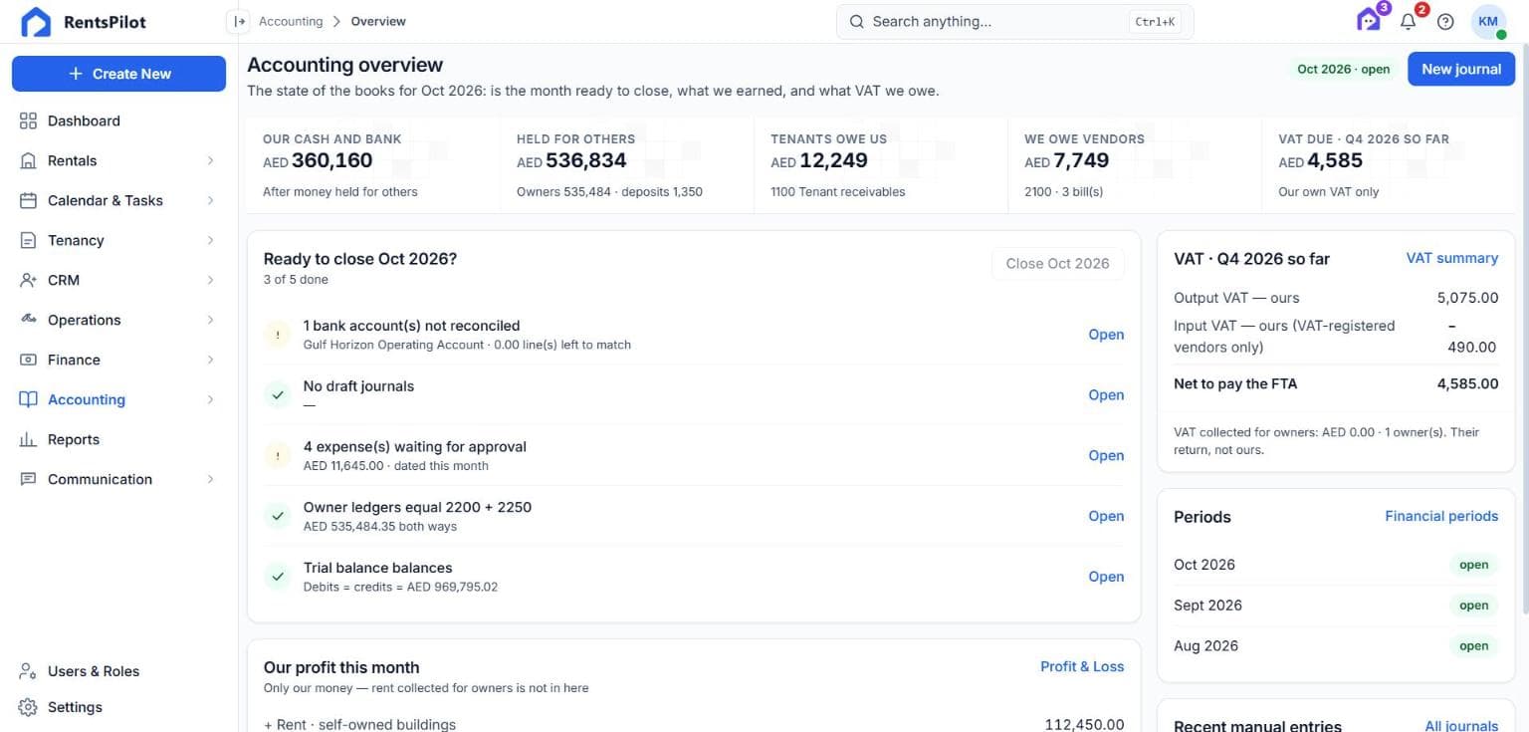Viewport: 1529px width, 732px height.
Task: Open the VAT summary link
Action: point(1451,258)
